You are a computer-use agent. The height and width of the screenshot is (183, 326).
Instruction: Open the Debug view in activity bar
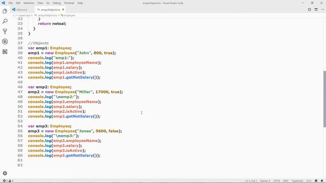coord(5,42)
